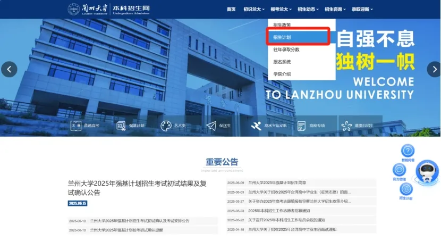Open the 录取迎新 dropdown menu

tap(362, 9)
